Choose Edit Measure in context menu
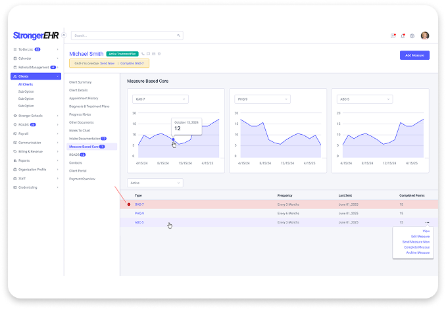The height and width of the screenshot is (309, 446). (420, 237)
